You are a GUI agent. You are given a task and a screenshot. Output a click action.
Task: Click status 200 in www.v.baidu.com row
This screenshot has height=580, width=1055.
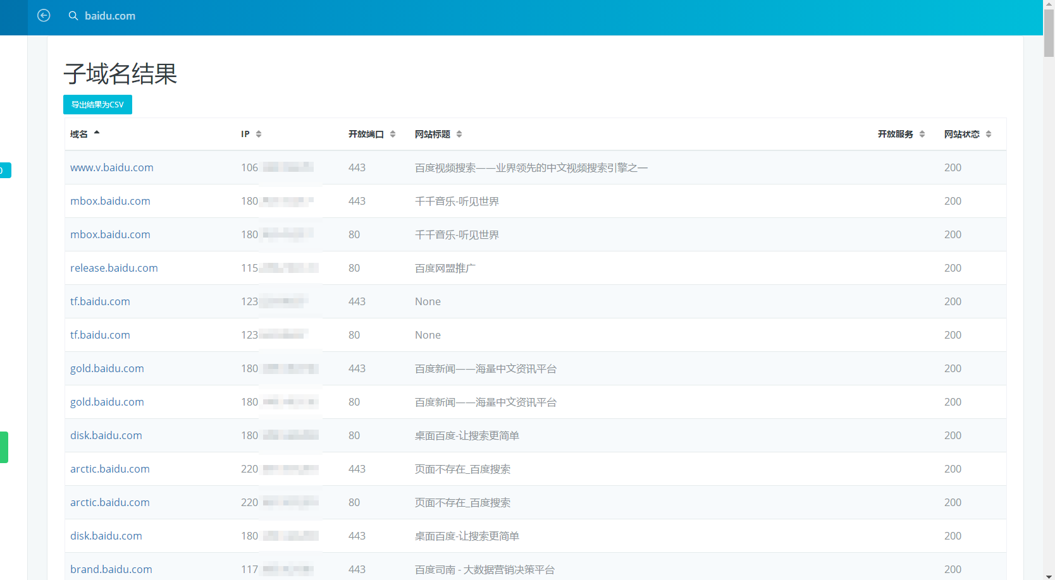[953, 167]
